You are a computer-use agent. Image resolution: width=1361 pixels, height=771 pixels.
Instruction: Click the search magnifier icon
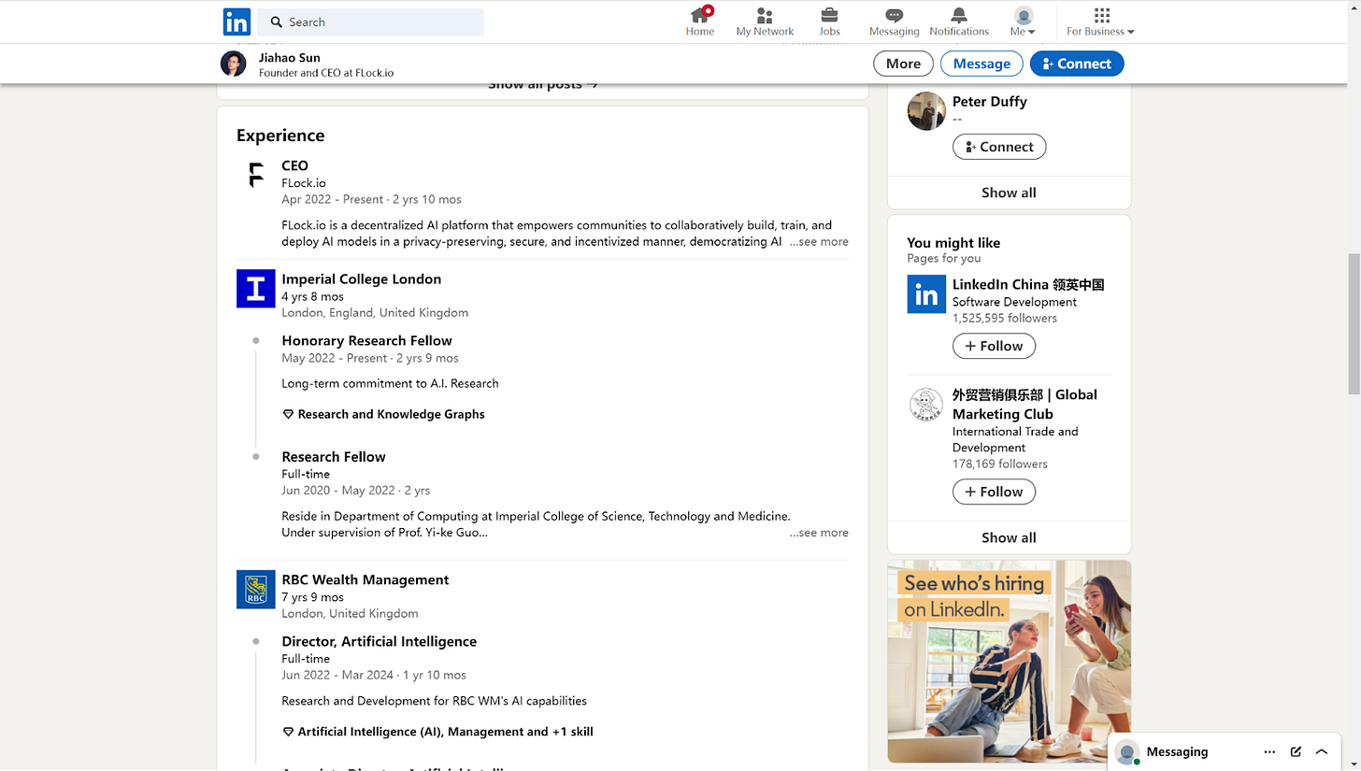277,21
